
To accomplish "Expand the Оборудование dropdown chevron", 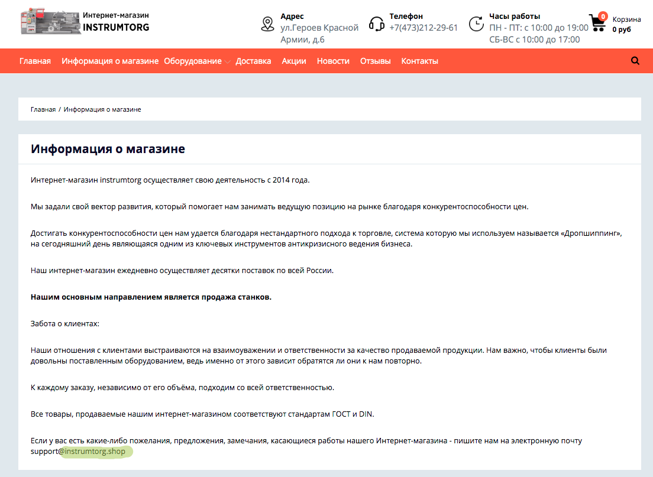I will coord(227,61).
